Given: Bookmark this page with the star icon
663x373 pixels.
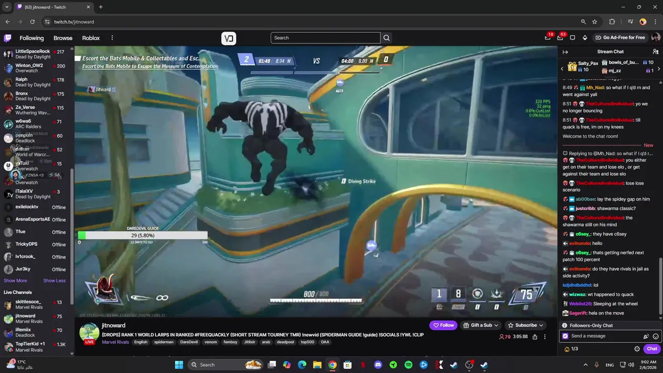Looking at the screenshot, I should click(x=595, y=22).
